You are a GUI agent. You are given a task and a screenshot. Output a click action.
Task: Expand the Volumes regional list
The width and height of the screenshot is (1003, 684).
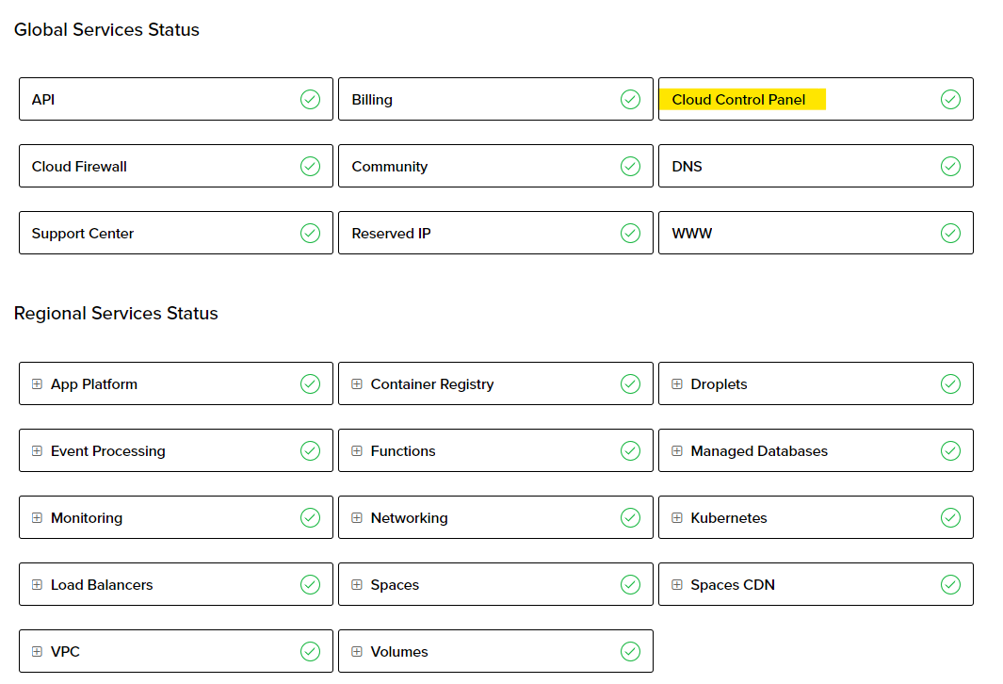click(x=357, y=651)
